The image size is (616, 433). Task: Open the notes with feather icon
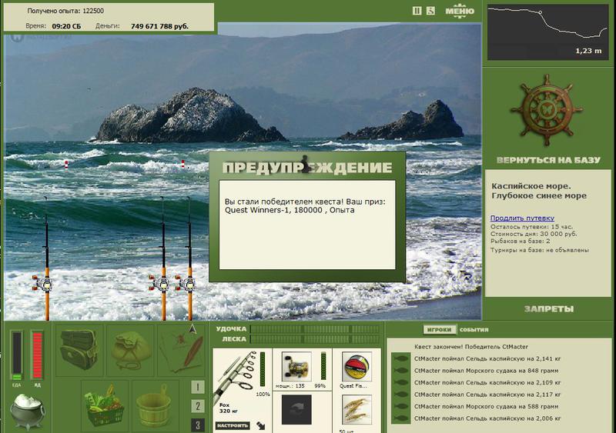(x=182, y=349)
